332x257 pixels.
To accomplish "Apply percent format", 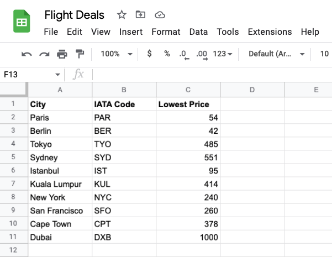I will (167, 54).
